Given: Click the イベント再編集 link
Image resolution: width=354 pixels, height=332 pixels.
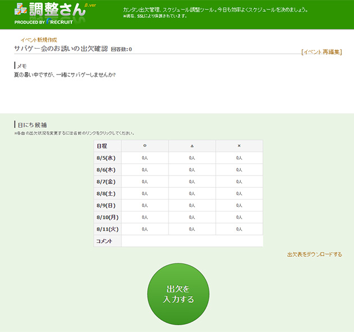Looking at the screenshot, I should coord(321,52).
